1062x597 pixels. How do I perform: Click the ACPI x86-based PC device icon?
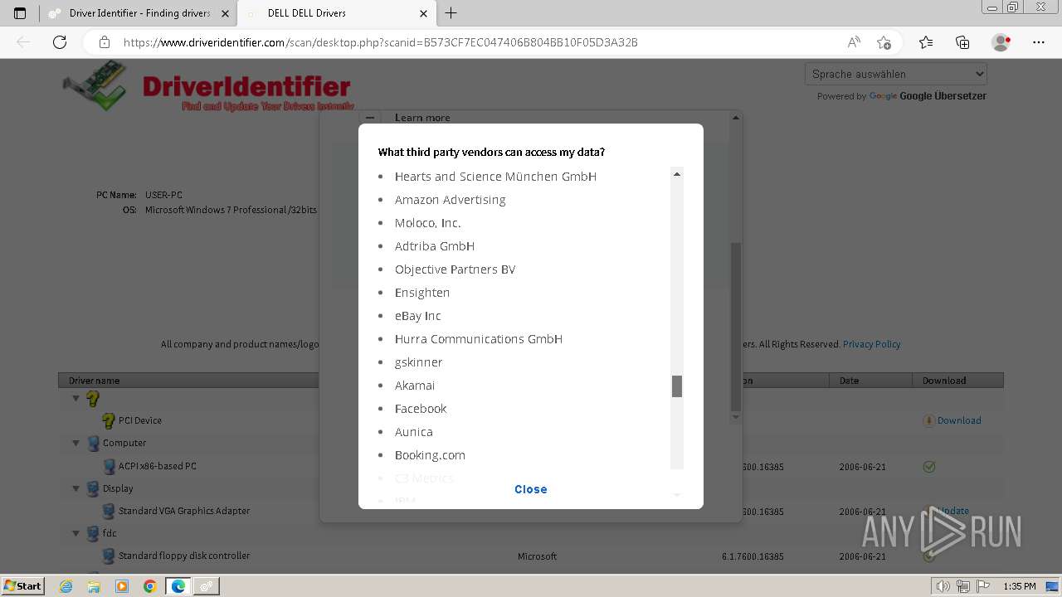pyautogui.click(x=109, y=466)
